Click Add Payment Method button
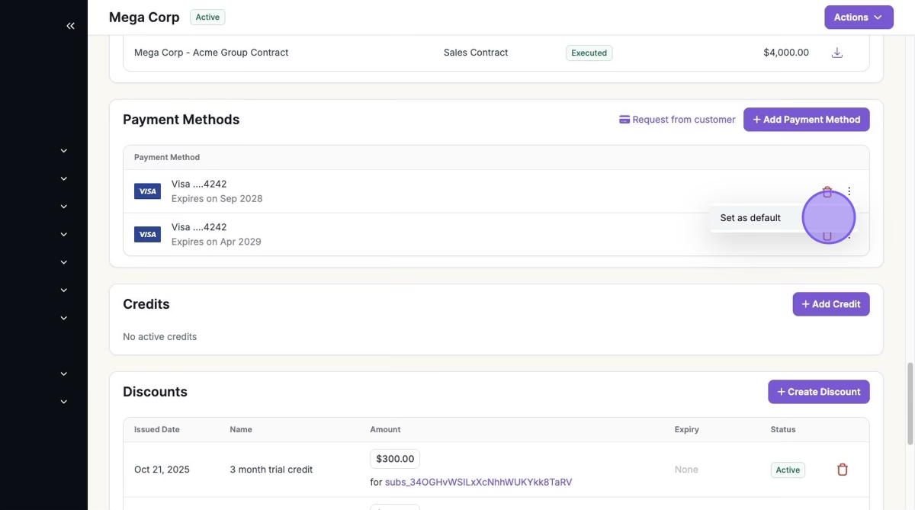This screenshot has width=915, height=510. pyautogui.click(x=806, y=120)
